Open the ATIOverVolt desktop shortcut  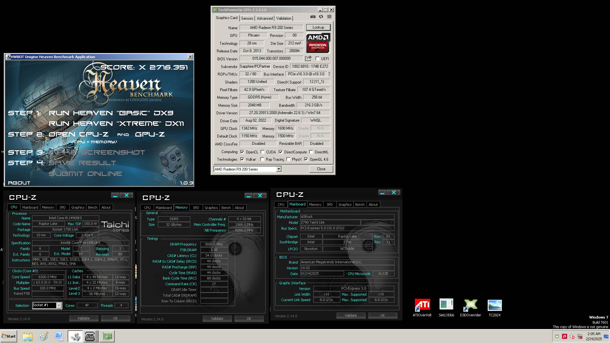point(422,308)
